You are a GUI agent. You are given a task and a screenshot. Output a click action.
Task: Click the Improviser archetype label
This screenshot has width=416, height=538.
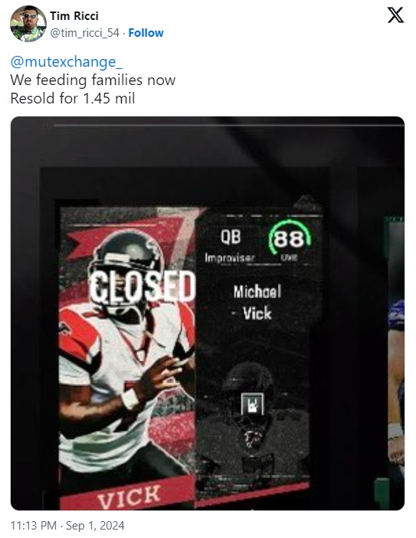(229, 258)
